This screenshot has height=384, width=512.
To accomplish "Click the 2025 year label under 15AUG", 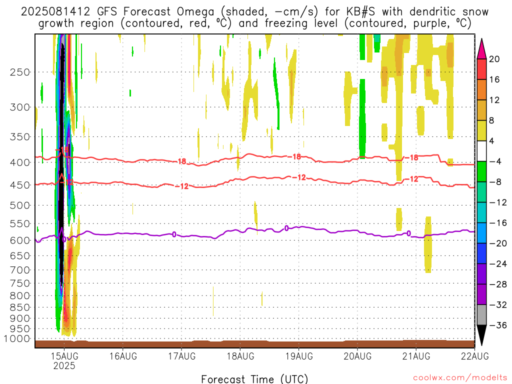I will coord(64,365).
